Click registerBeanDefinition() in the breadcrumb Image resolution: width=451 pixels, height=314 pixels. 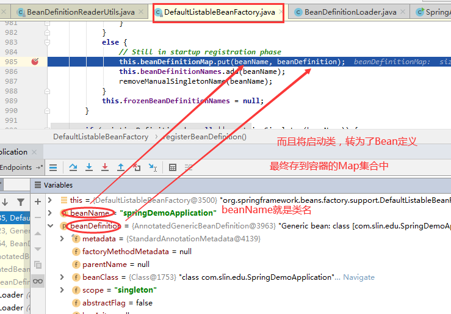click(204, 137)
